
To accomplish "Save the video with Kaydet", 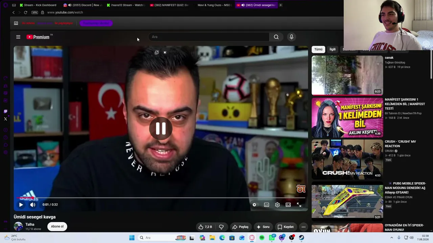I will [x=286, y=227].
